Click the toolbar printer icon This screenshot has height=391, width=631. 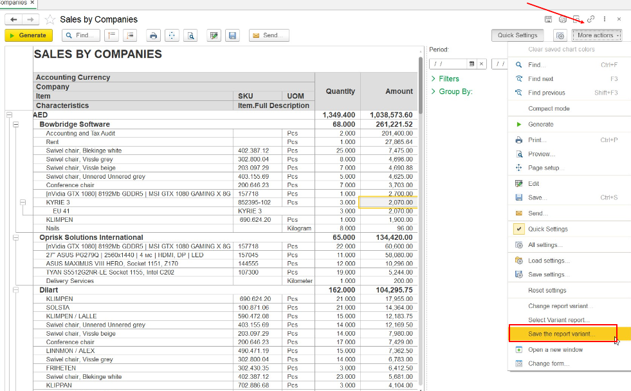click(153, 35)
